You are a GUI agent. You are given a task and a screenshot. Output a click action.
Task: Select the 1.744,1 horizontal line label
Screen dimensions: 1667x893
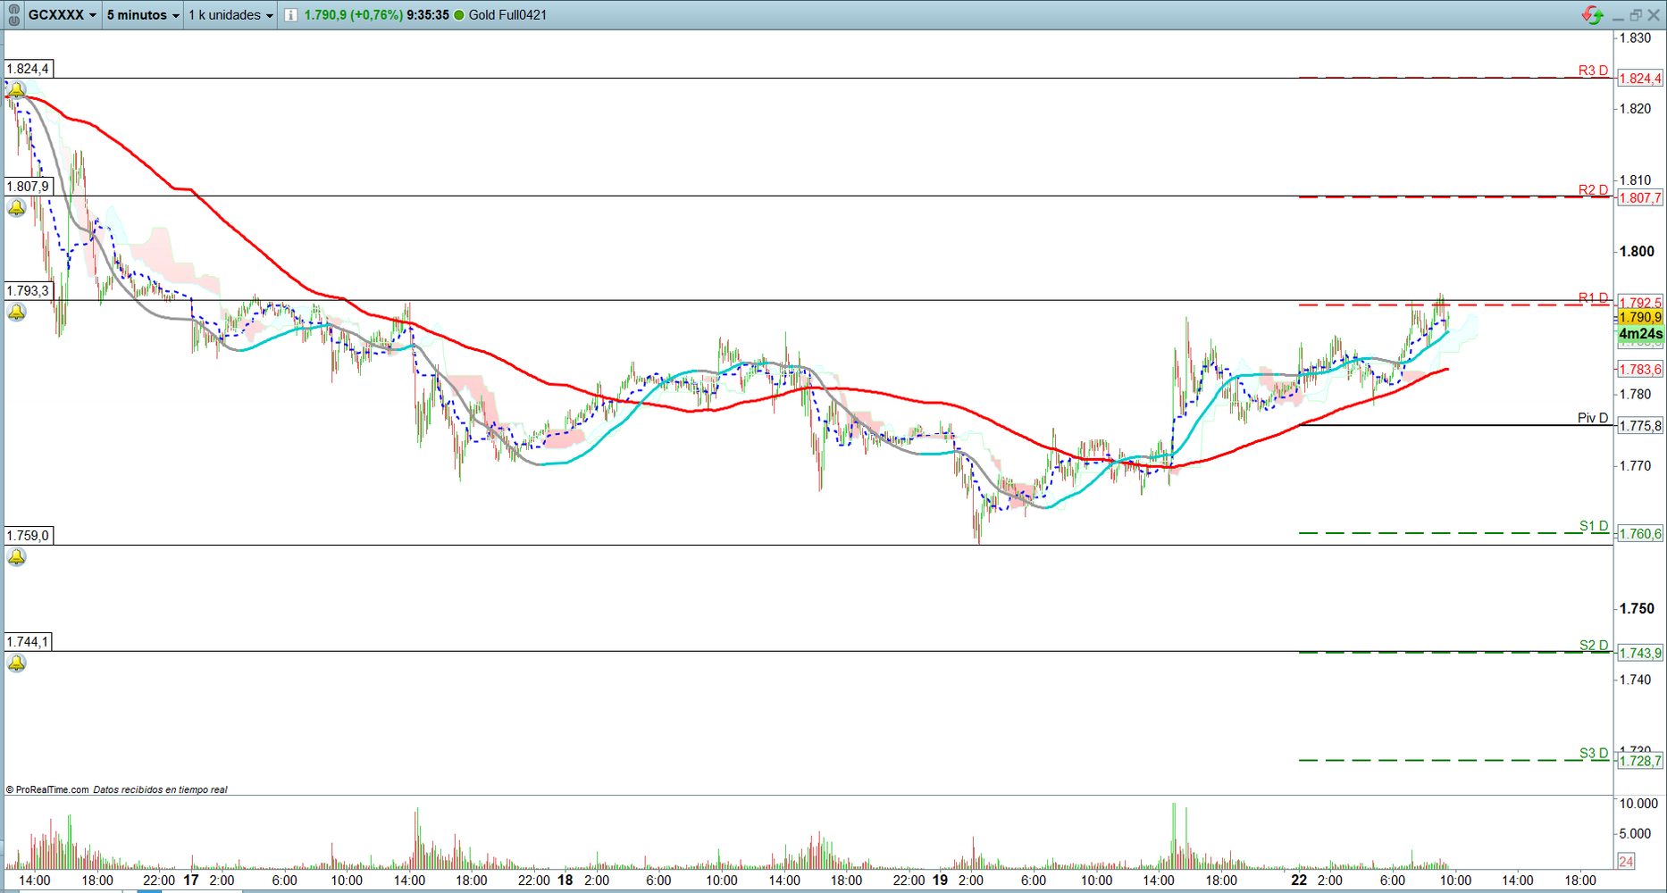(x=28, y=642)
